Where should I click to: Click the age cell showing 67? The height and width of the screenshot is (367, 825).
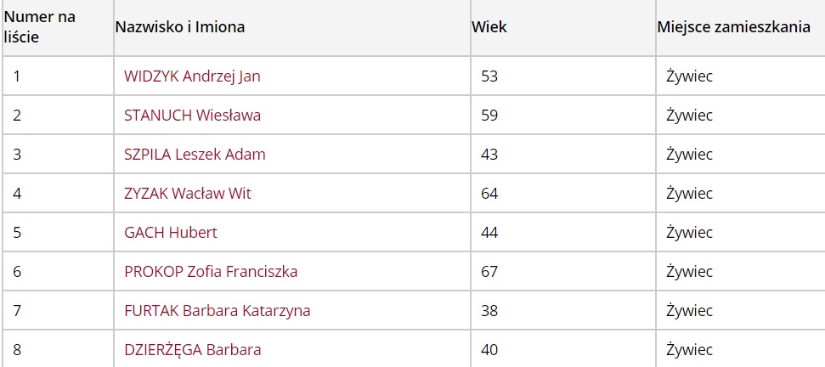pos(489,272)
